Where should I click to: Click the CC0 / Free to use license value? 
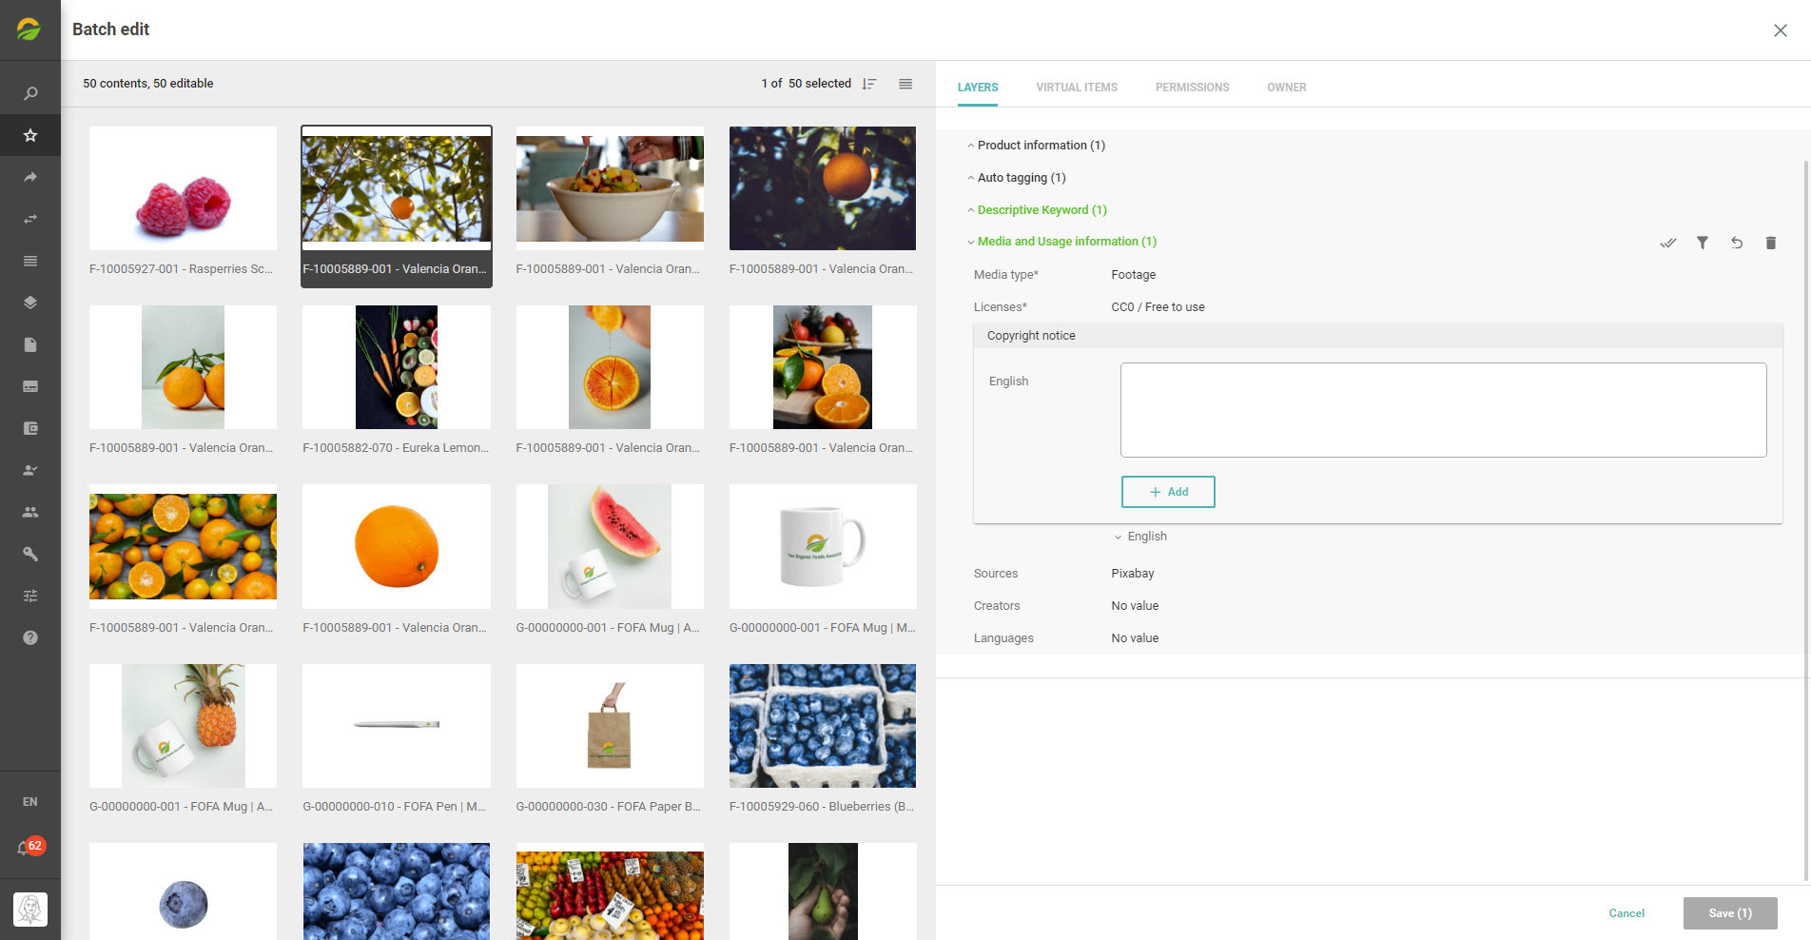1158,307
